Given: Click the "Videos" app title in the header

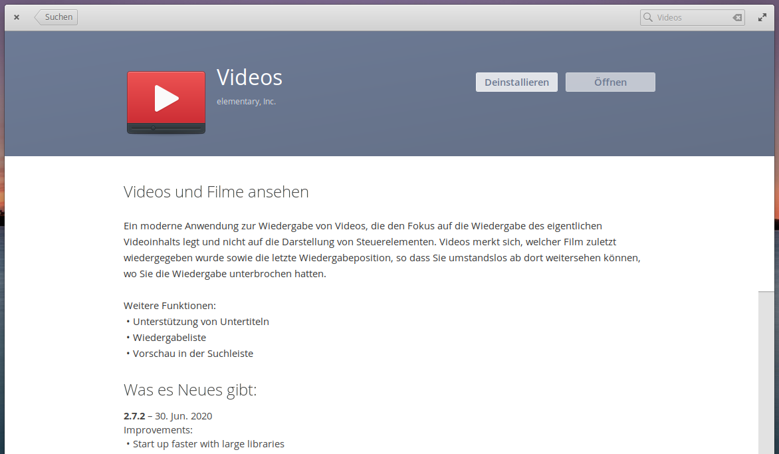Looking at the screenshot, I should (x=249, y=78).
